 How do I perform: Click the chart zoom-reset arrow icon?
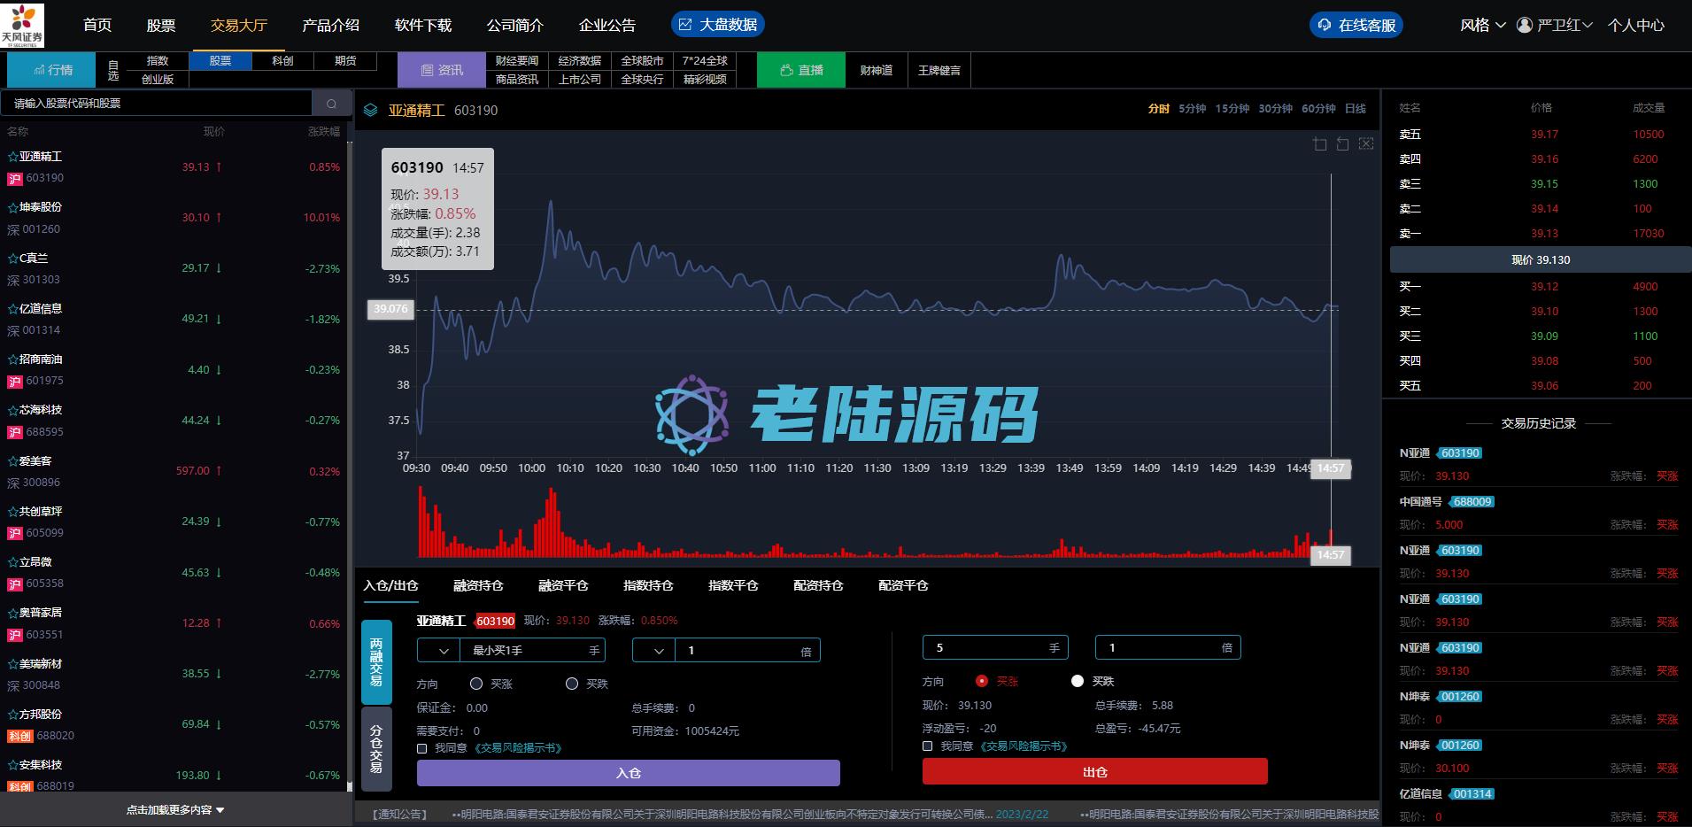tap(1343, 143)
